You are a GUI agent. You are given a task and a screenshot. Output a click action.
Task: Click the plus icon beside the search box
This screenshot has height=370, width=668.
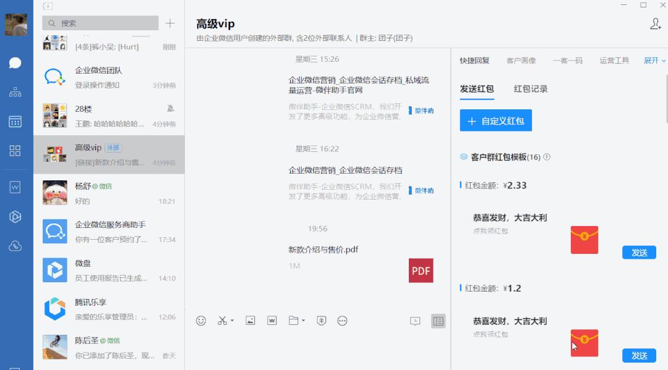(170, 23)
